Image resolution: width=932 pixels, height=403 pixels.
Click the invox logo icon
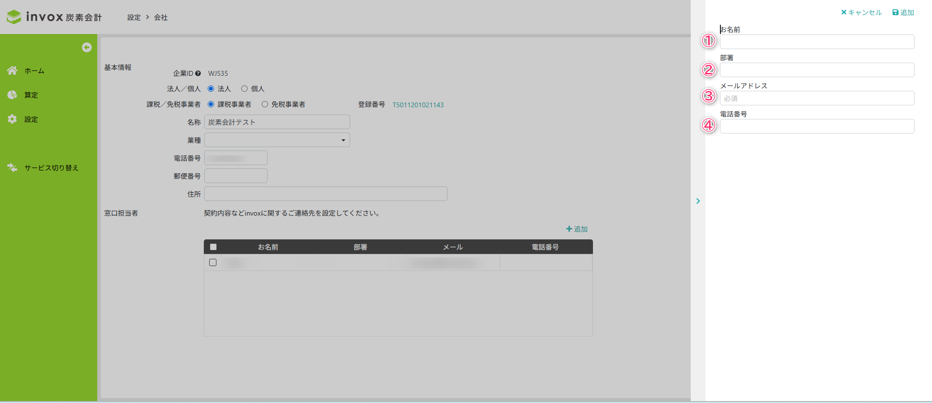14,17
